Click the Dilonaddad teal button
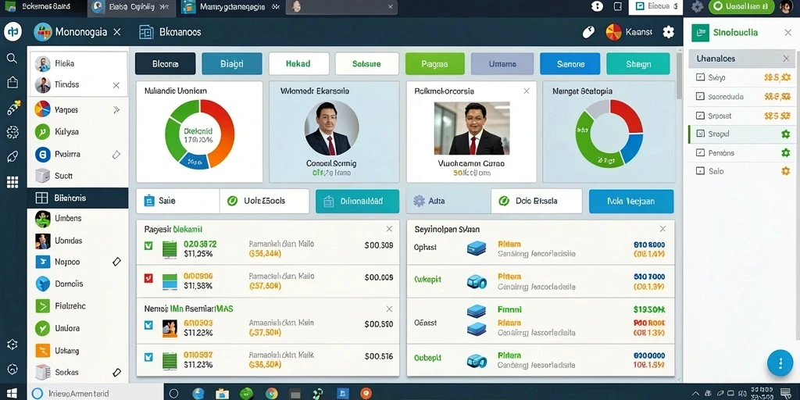800x400 pixels. 357,201
